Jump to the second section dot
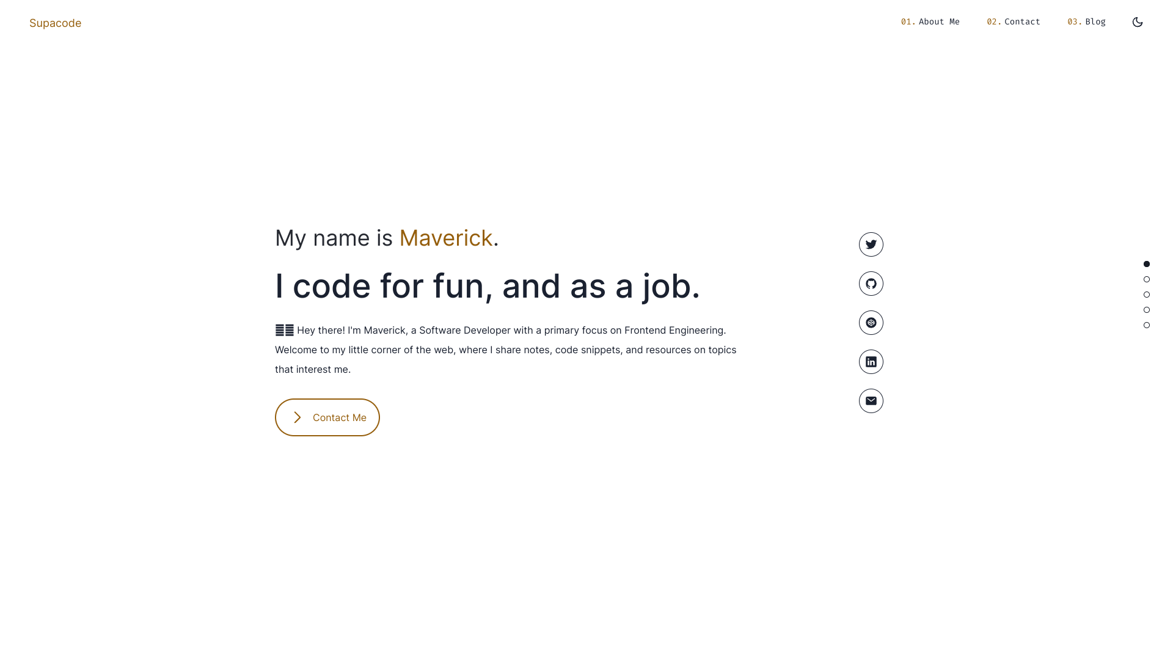This screenshot has width=1173, height=660. (x=1147, y=279)
